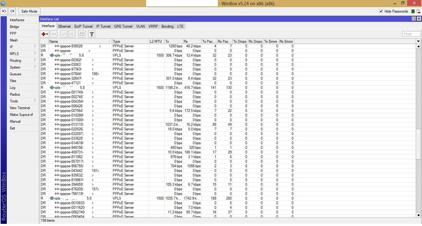Sort by Type column header
The image size is (422, 226).
click(x=130, y=42)
